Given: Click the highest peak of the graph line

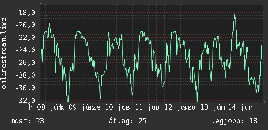Looking at the screenshot, I should coord(235,14).
